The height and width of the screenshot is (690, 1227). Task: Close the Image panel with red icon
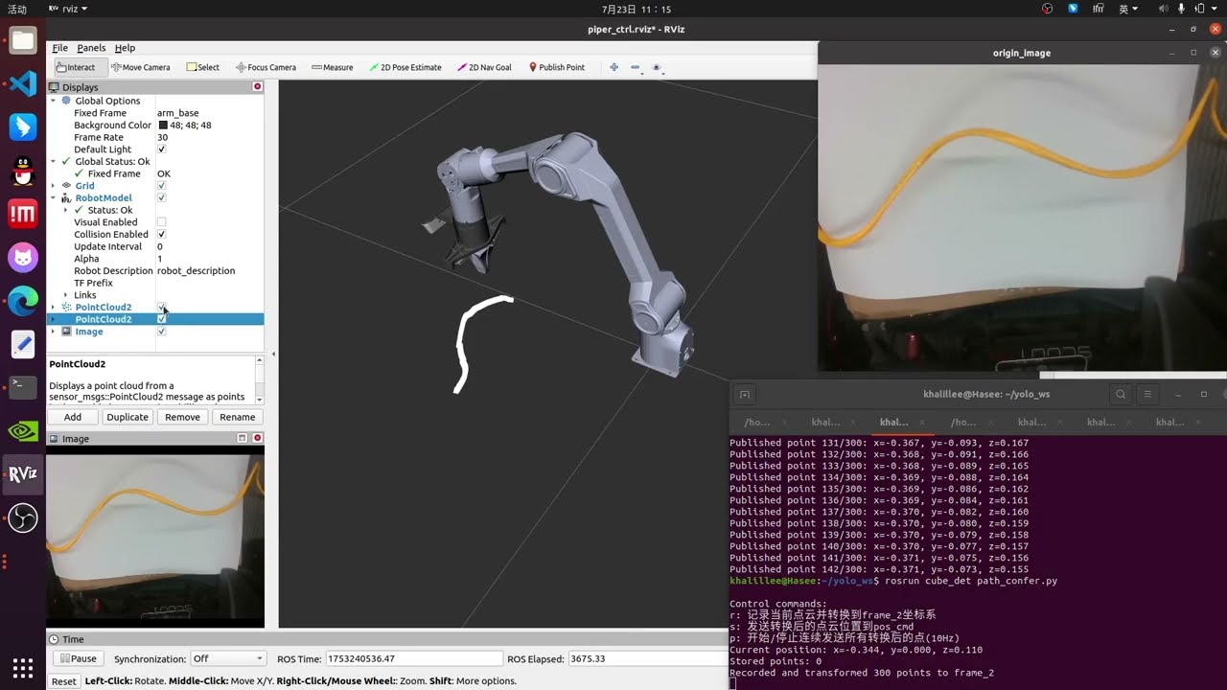pyautogui.click(x=257, y=438)
